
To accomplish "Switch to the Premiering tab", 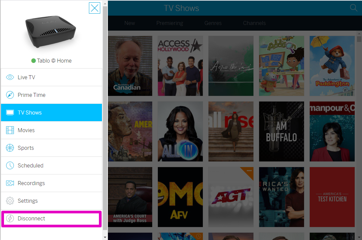I will 170,23.
